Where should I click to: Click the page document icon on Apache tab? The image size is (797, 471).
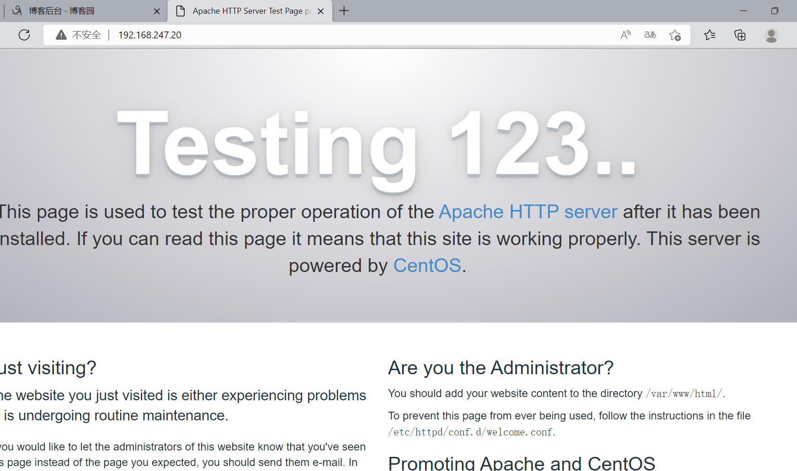[181, 10]
